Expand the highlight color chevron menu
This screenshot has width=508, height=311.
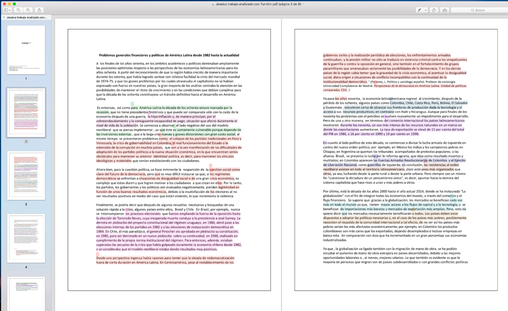tap(426, 10)
